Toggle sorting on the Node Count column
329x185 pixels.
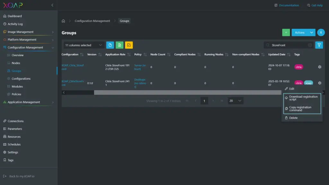point(169,54)
